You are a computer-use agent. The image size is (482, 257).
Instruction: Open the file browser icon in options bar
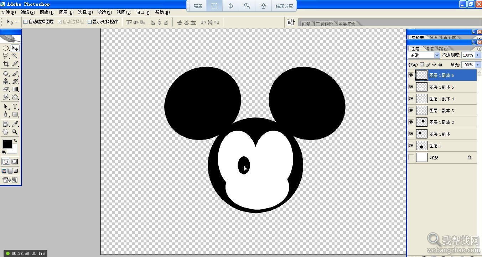(x=291, y=22)
